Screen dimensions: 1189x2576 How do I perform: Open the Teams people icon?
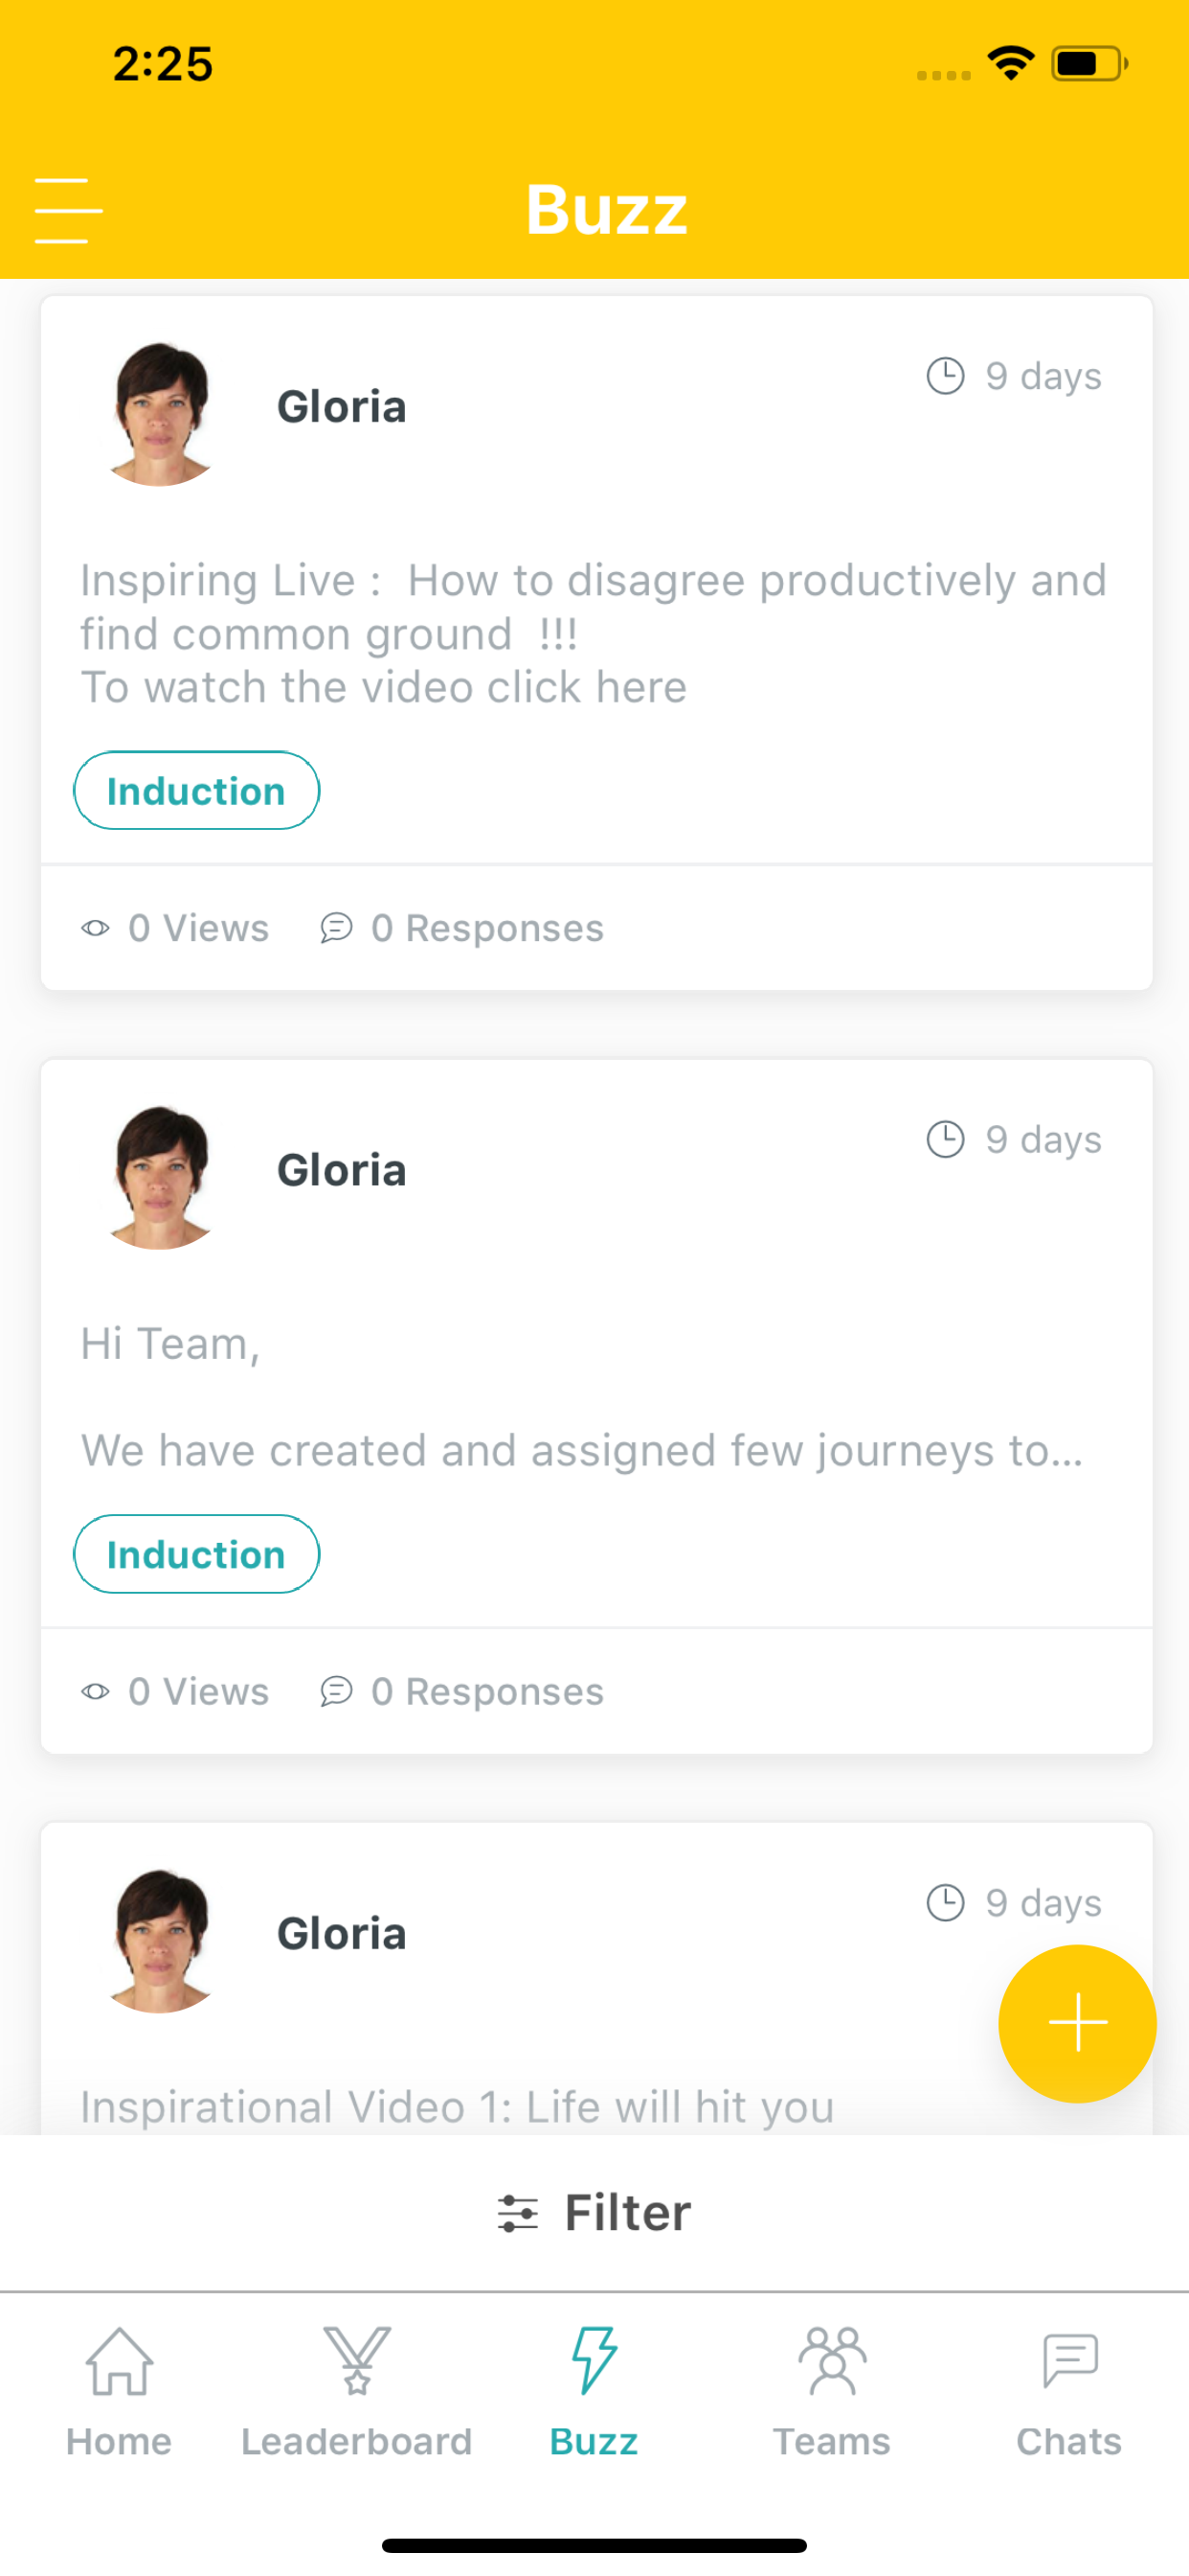(x=831, y=2360)
